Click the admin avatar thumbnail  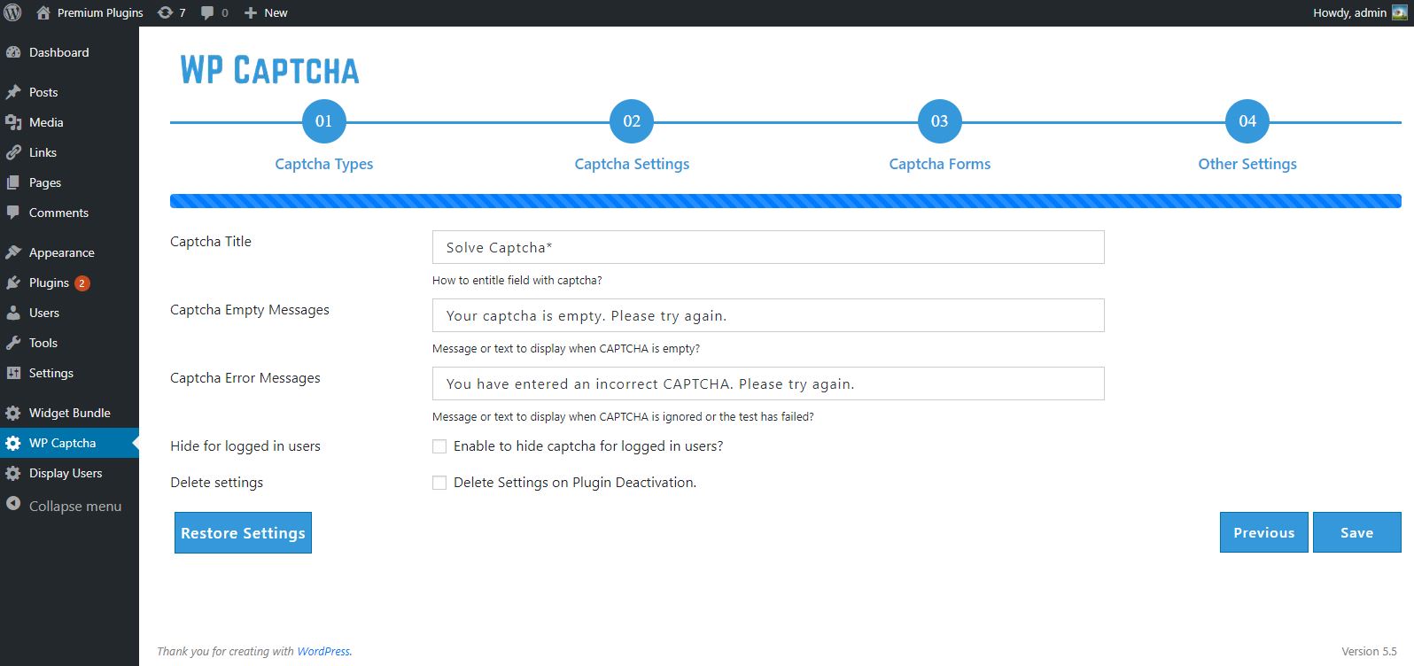pyautogui.click(x=1399, y=12)
